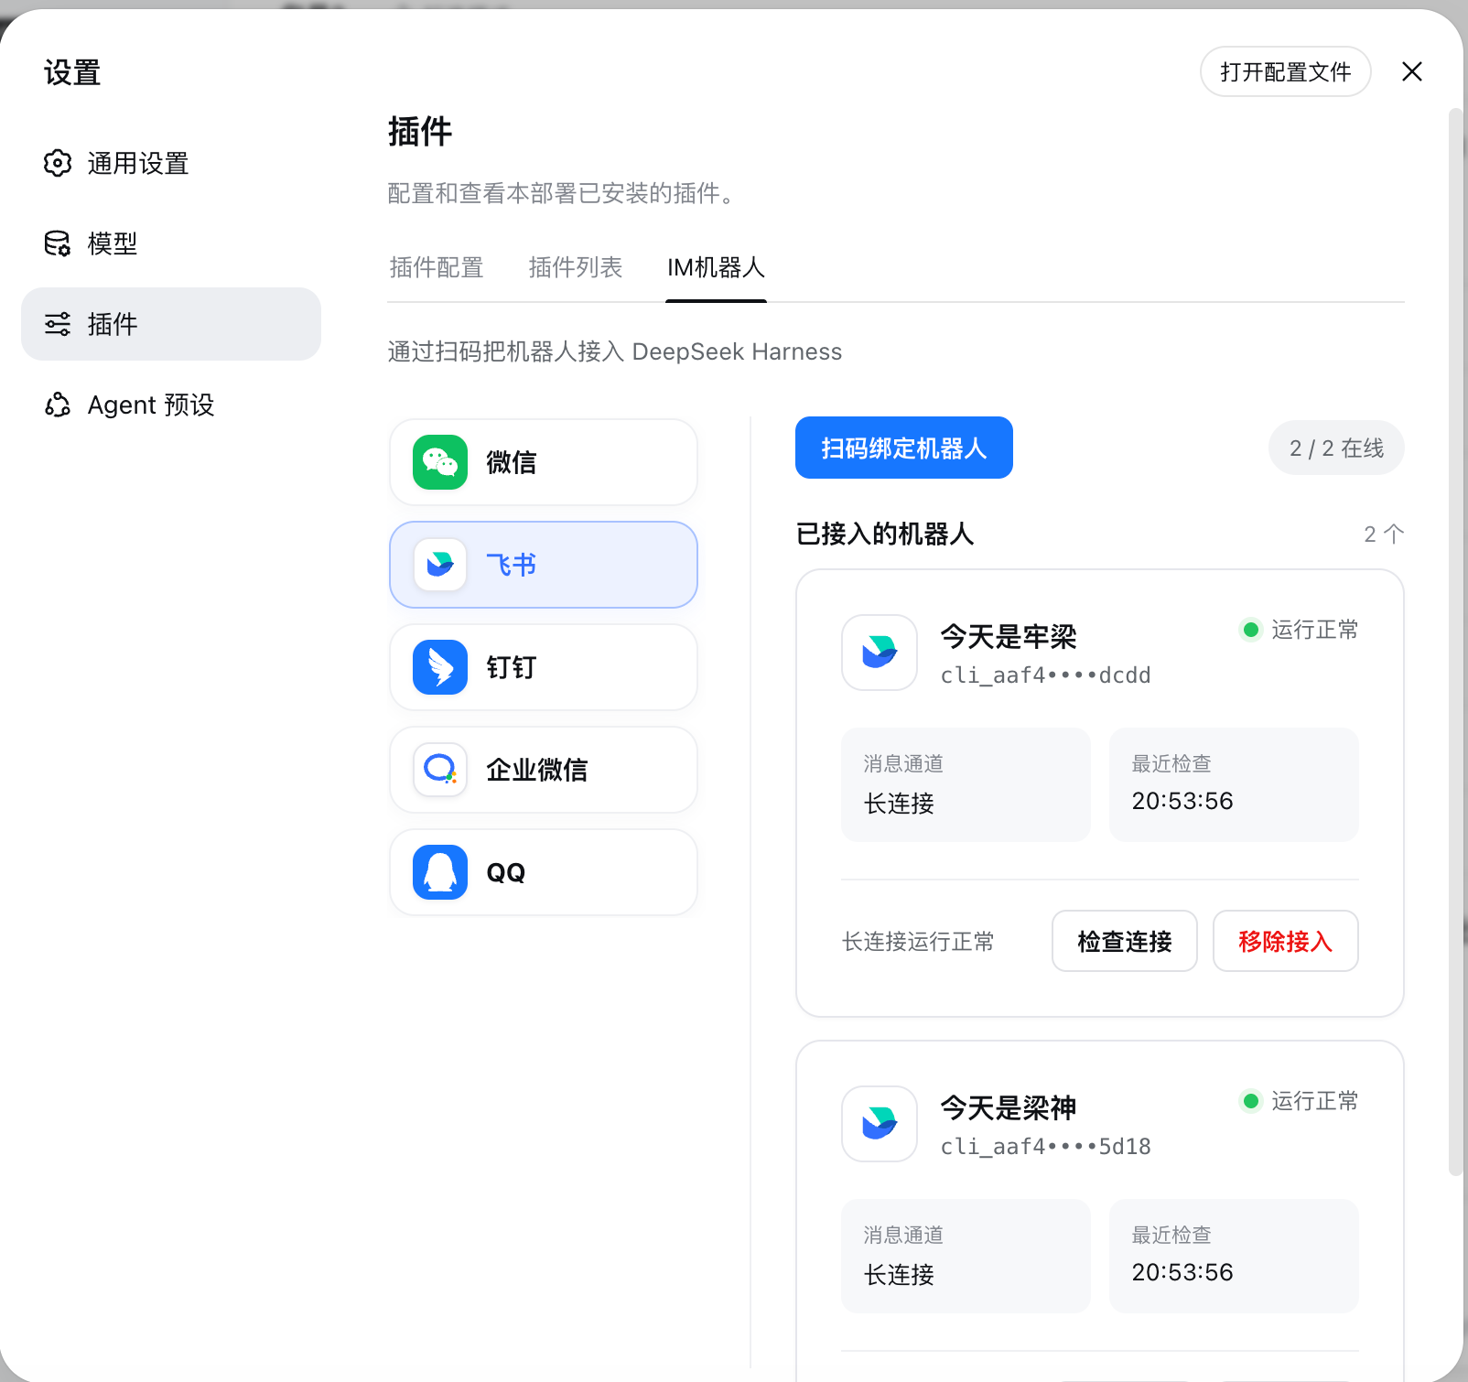1468x1382 pixels.
Task: Click the database icon next to 模型
Action: 58,243
